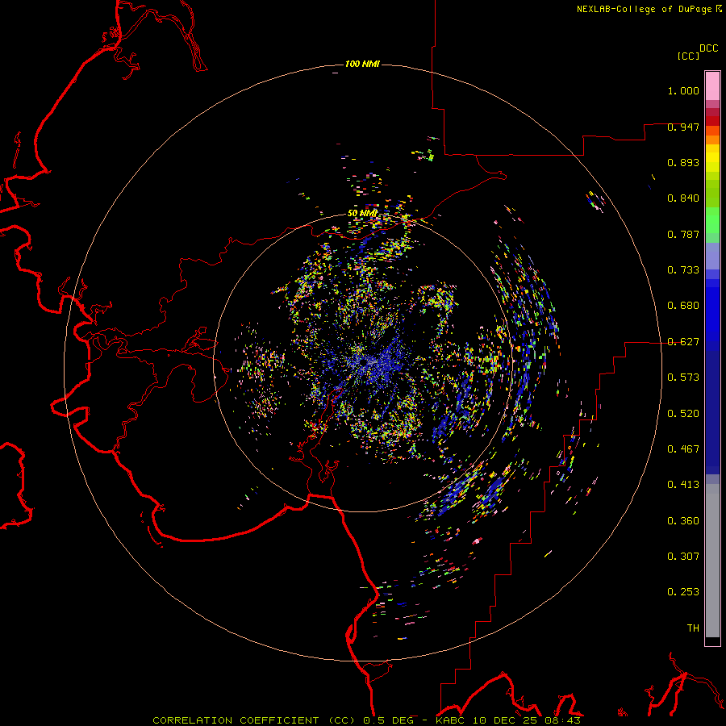The height and width of the screenshot is (726, 726).
Task: Click the [CC] units label
Action: point(688,56)
